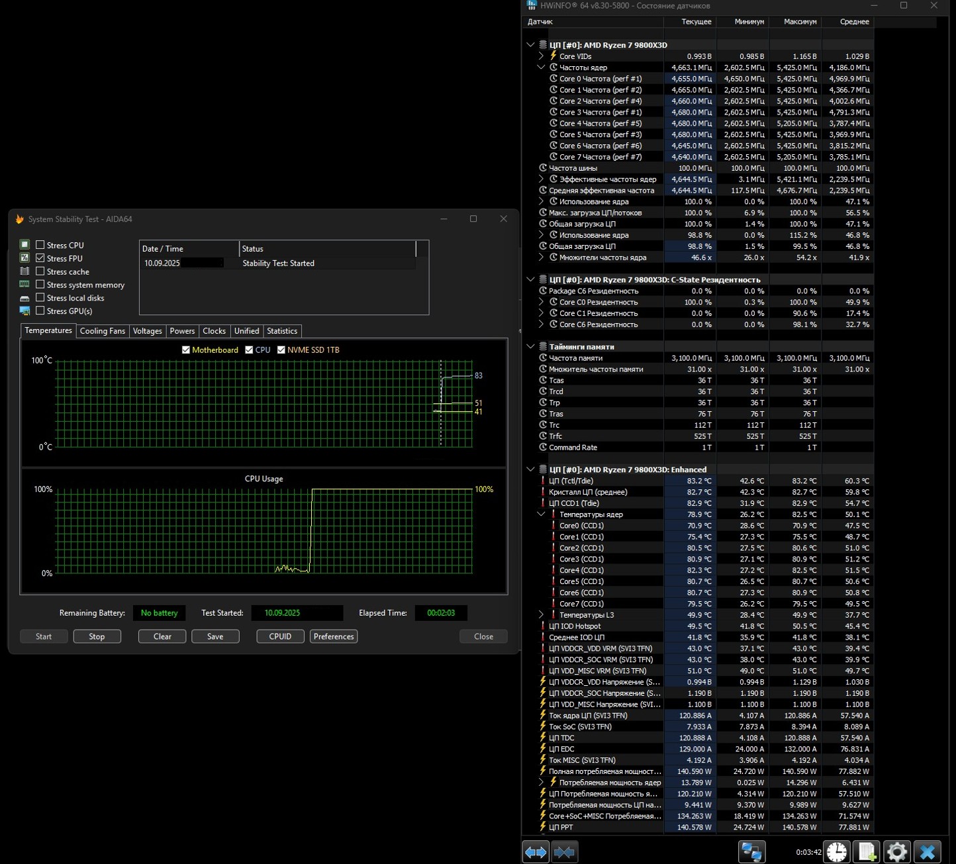Image resolution: width=956 pixels, height=864 pixels.
Task: Show the Statistics tab
Action: pos(282,331)
